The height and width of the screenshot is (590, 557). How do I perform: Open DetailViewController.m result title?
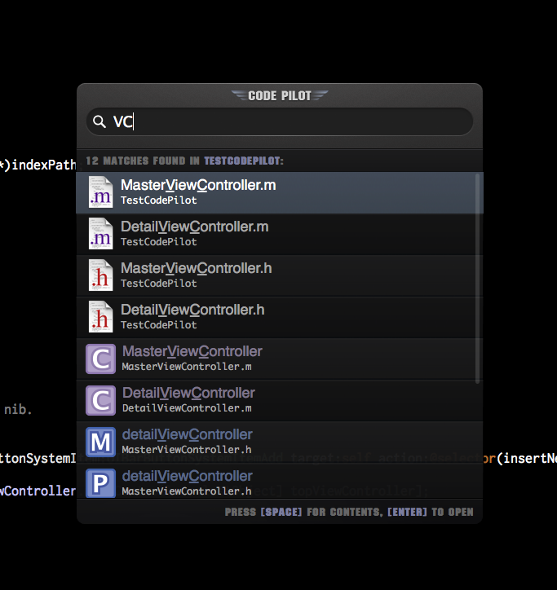[x=195, y=227]
